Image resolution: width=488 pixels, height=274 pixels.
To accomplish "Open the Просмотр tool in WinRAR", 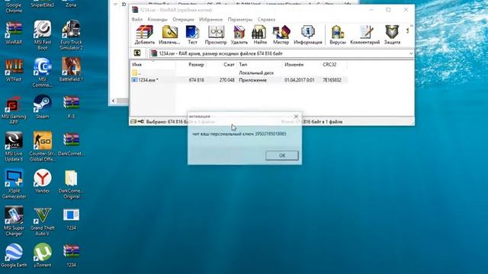I will click(216, 34).
